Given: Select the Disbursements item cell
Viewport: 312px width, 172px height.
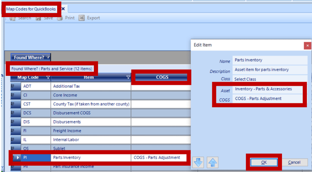Looking at the screenshot, I should point(91,122).
